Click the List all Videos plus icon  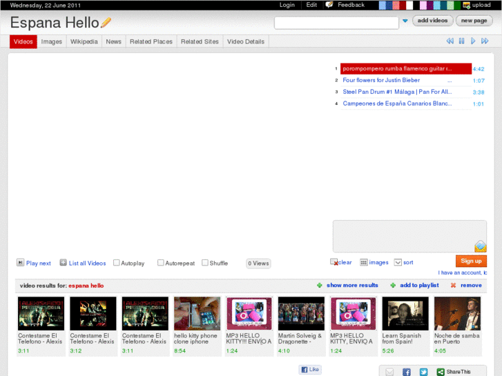(x=63, y=263)
